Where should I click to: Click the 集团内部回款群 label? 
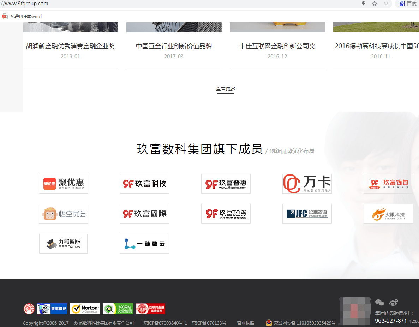click(394, 313)
